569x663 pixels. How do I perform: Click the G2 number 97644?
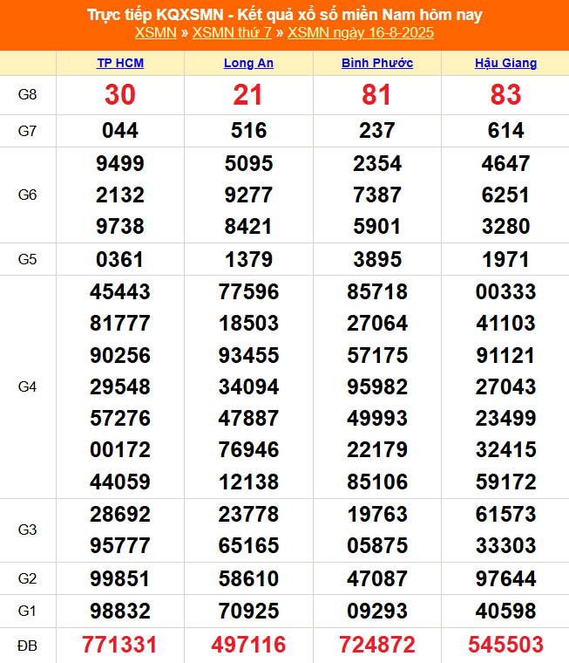point(505,578)
